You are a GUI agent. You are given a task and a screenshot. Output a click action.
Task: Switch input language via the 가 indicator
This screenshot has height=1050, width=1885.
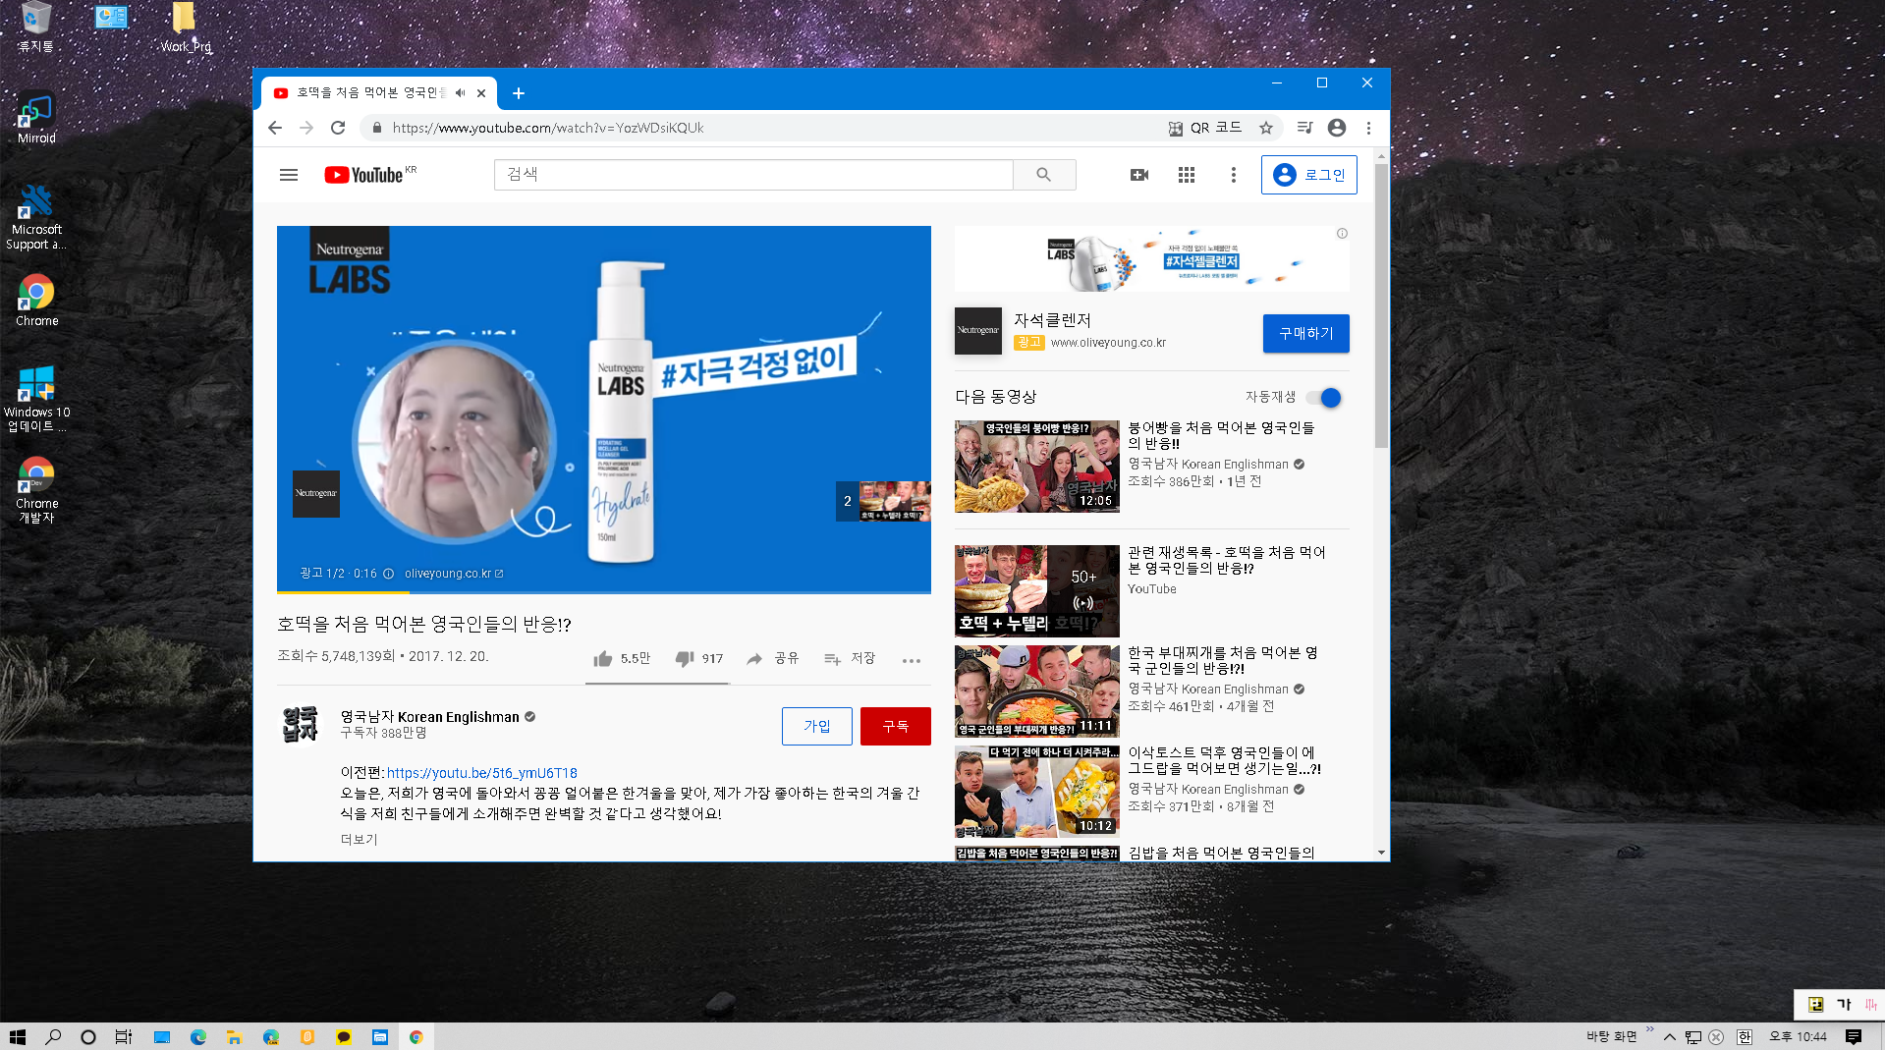[1842, 1004]
